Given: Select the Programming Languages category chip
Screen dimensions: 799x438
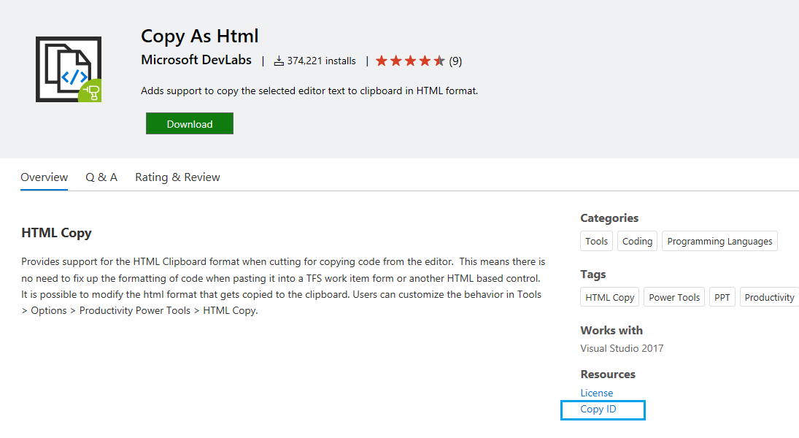Looking at the screenshot, I should 719,241.
